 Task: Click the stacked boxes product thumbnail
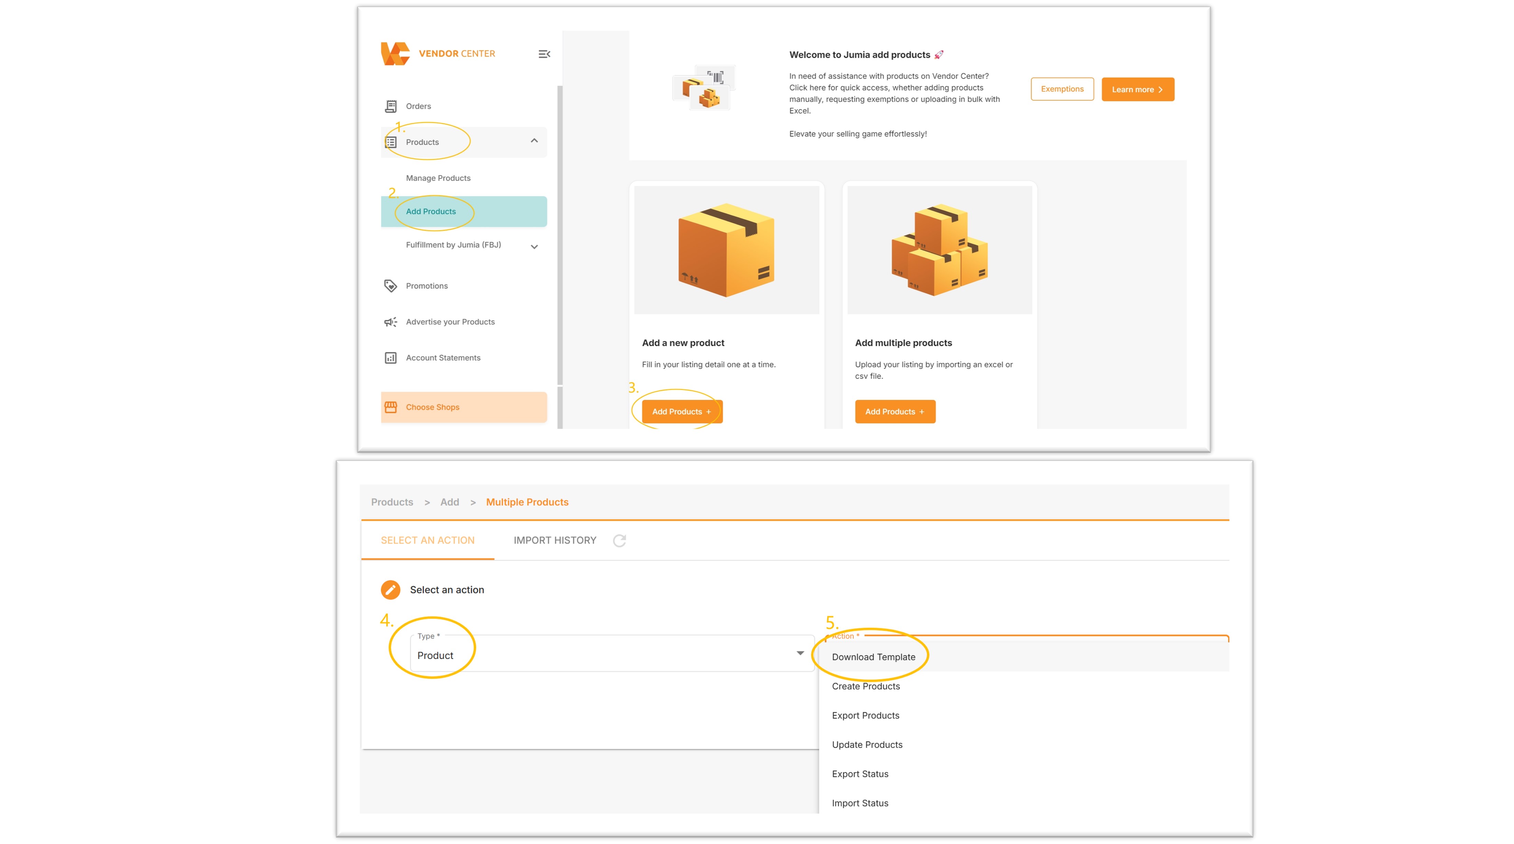click(939, 250)
